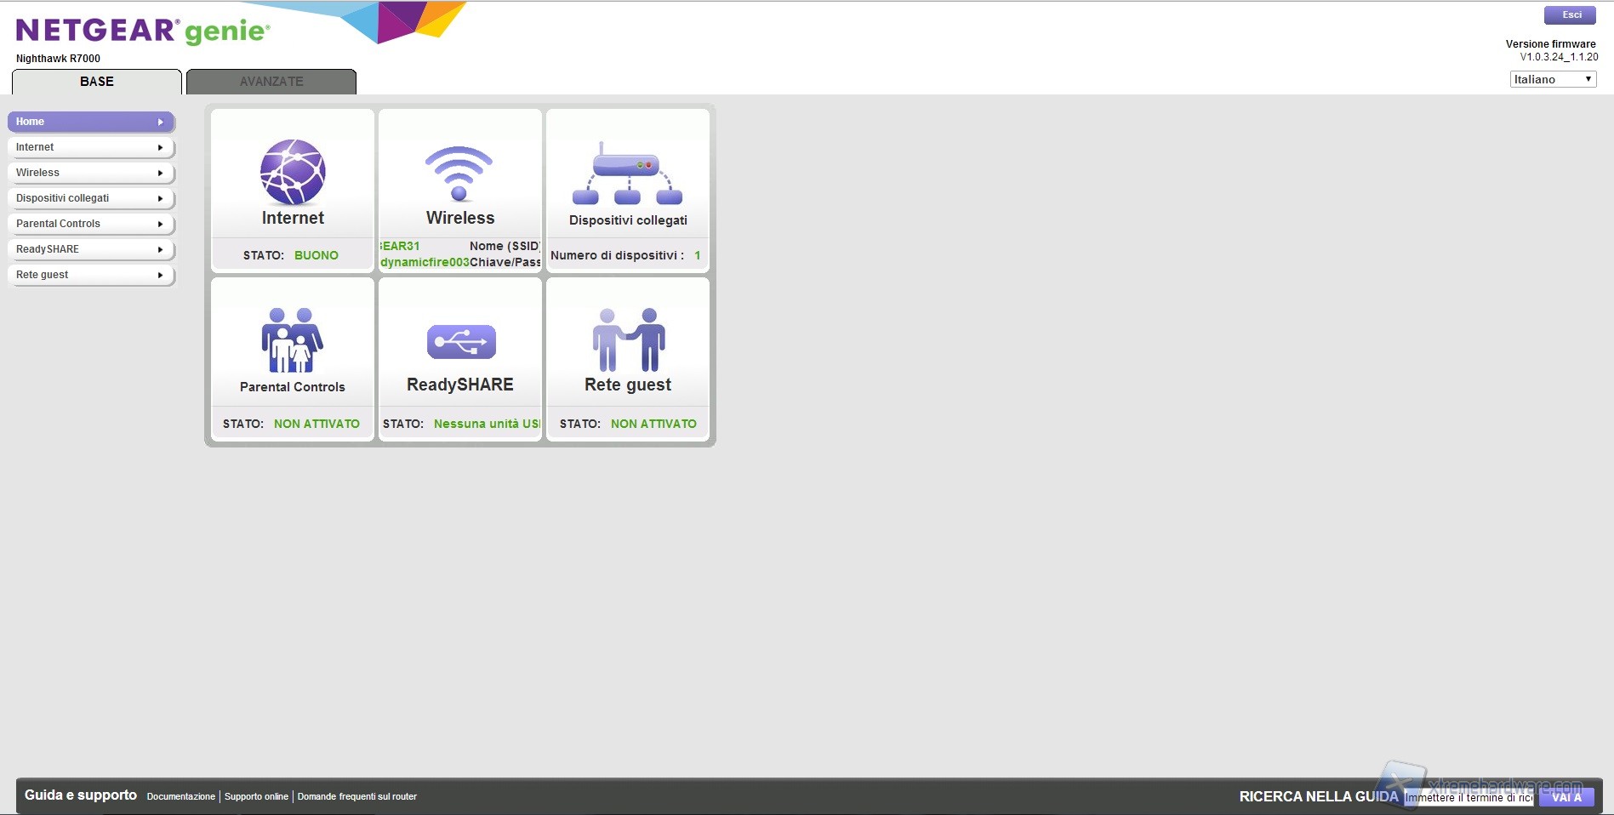Open the Wireless signal icon tile
Image resolution: width=1614 pixels, height=815 pixels.
pyautogui.click(x=459, y=173)
